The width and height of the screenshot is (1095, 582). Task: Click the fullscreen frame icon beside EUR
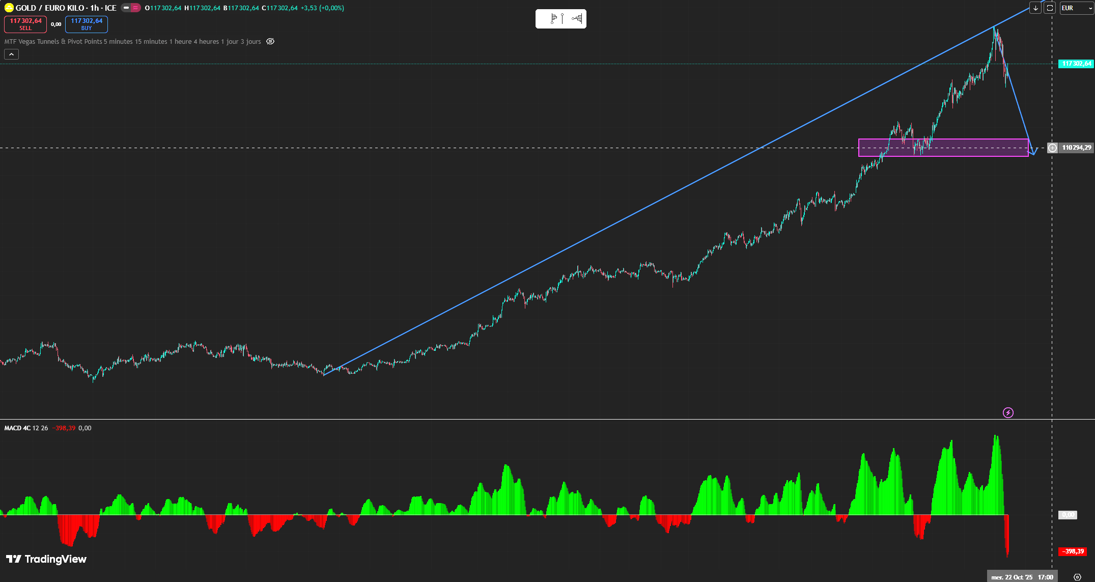[x=1050, y=8]
